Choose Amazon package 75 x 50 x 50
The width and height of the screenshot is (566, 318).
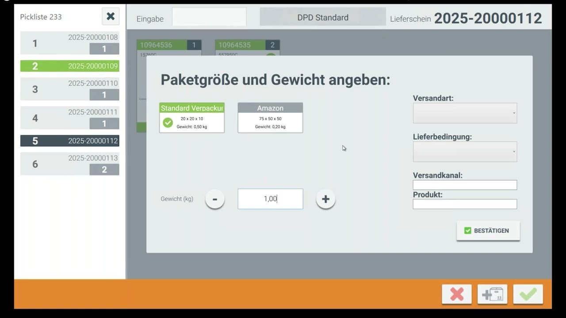[270, 118]
